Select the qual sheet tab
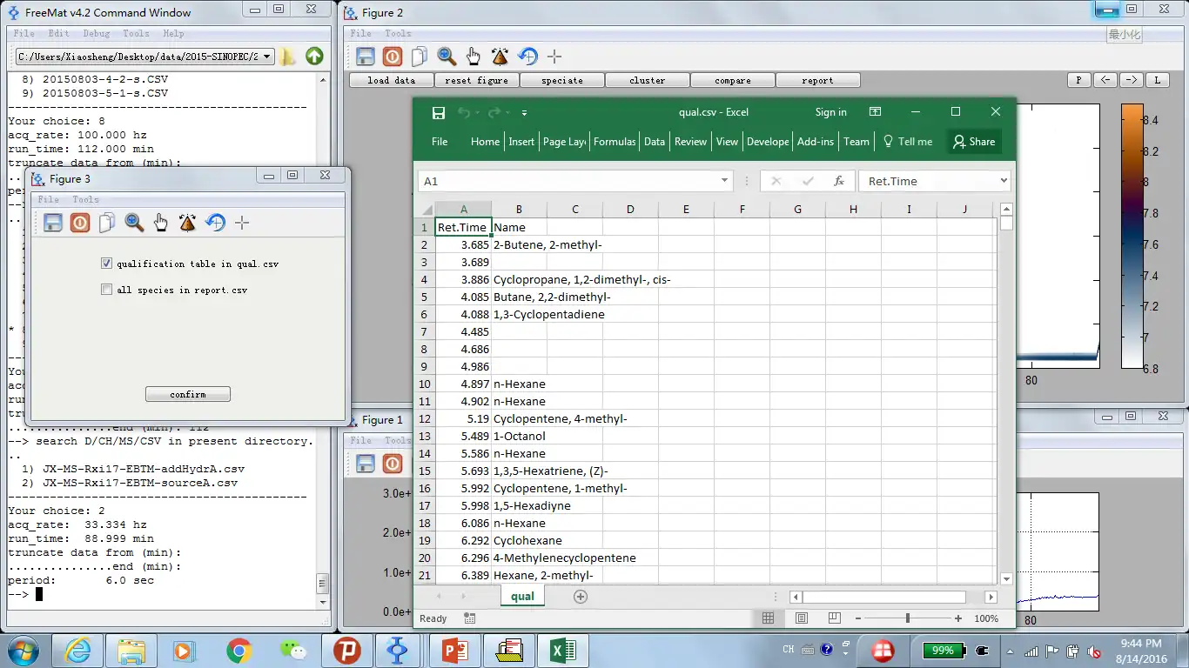Screen dimensions: 1189x668 (x=522, y=596)
